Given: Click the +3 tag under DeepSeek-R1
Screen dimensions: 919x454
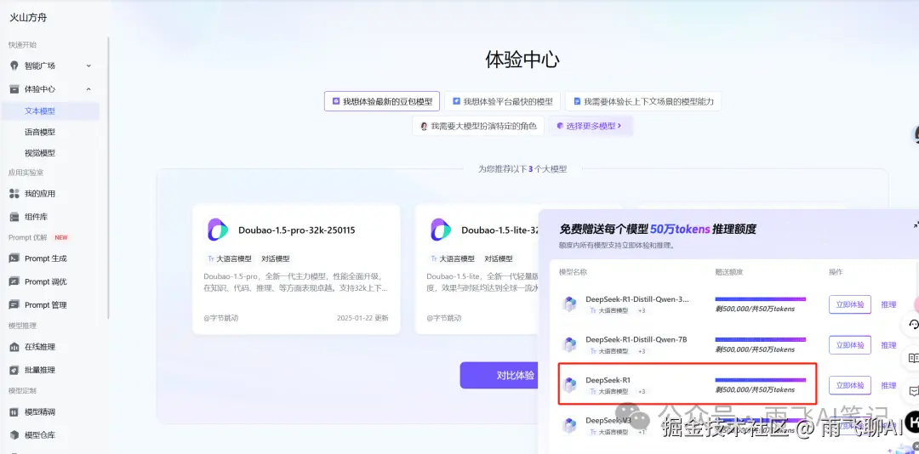Looking at the screenshot, I should pos(642,391).
